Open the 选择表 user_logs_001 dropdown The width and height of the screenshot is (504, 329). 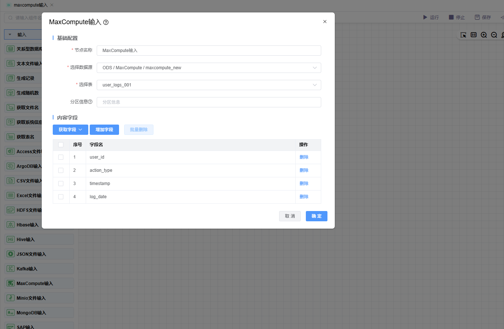209,85
